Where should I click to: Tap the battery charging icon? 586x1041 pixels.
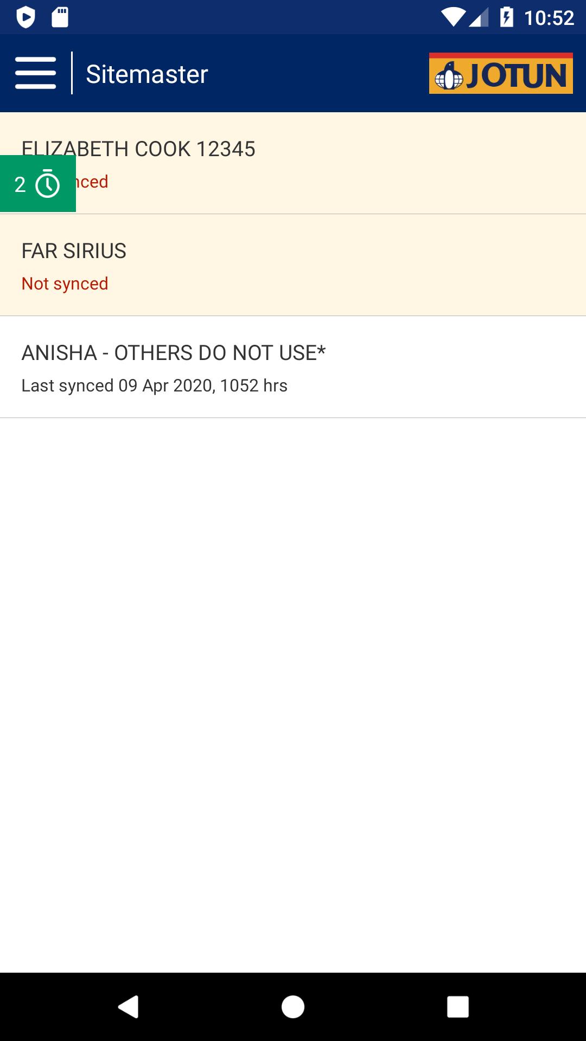[506, 17]
